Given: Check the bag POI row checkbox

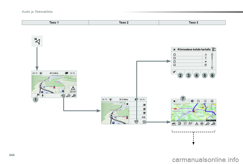Looking at the screenshot, I should tap(174, 65).
